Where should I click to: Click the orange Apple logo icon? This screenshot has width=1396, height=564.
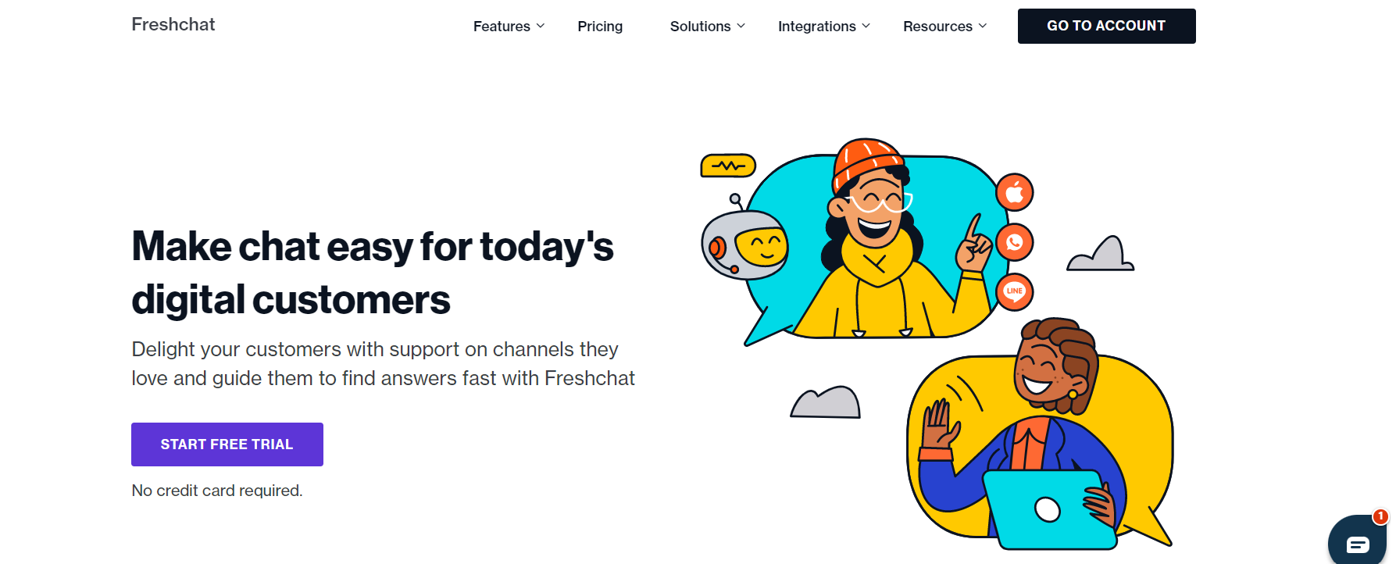tap(1014, 192)
